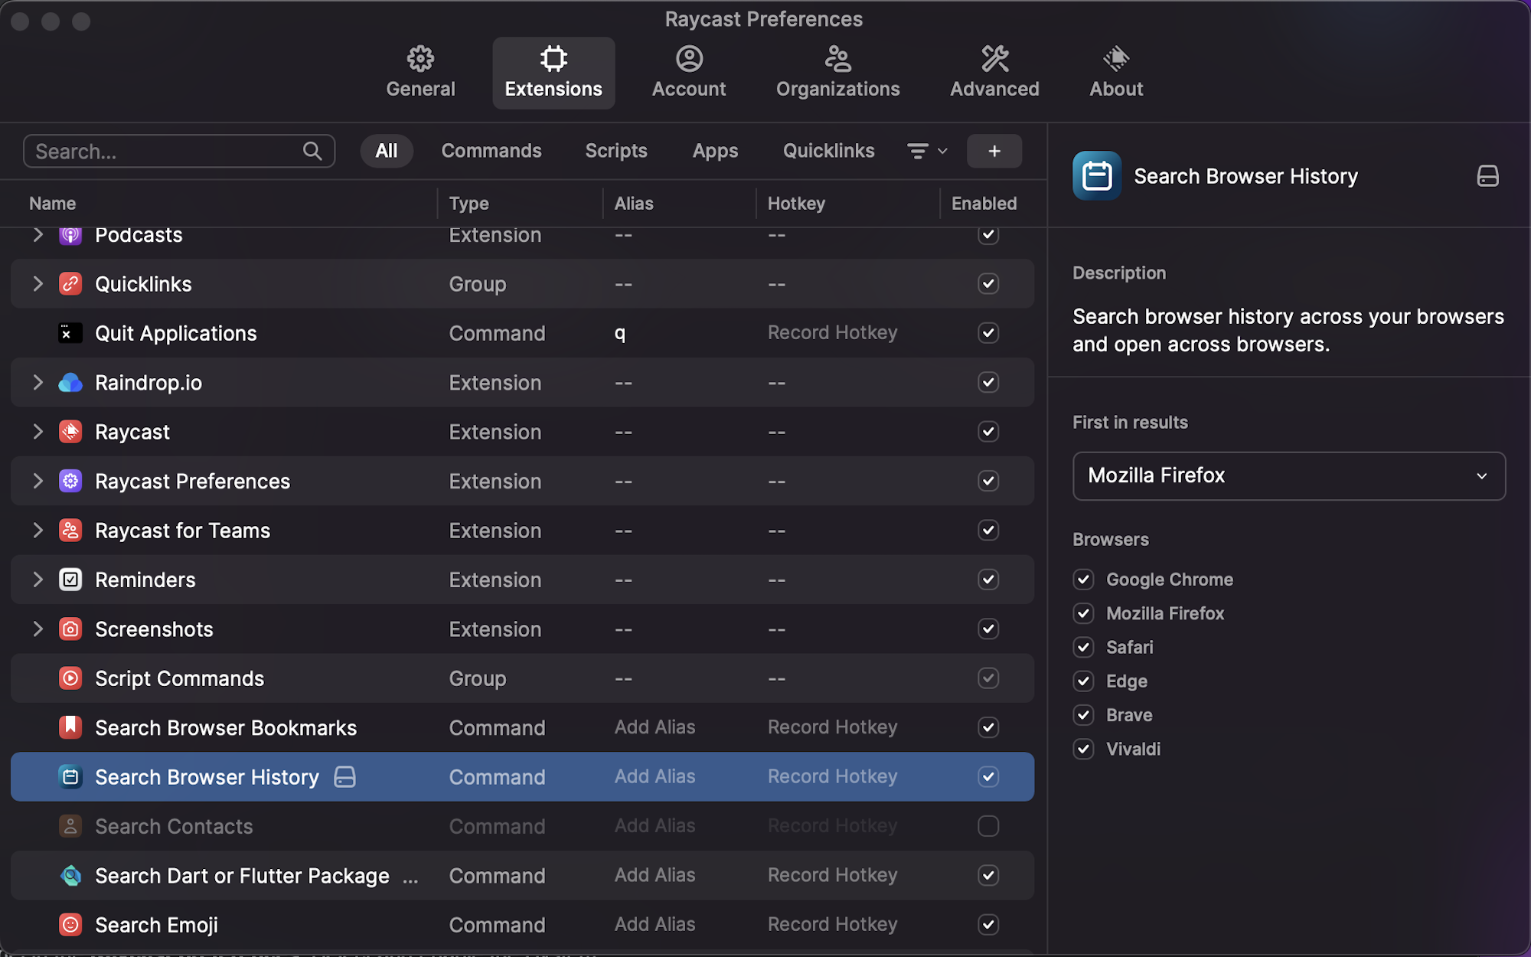Click the Reminders extension icon
This screenshot has height=957, width=1531.
pyautogui.click(x=70, y=580)
